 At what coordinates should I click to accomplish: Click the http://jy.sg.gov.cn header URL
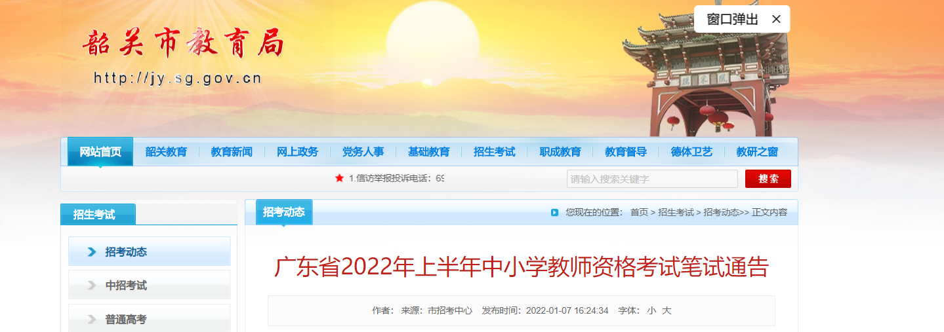(178, 79)
